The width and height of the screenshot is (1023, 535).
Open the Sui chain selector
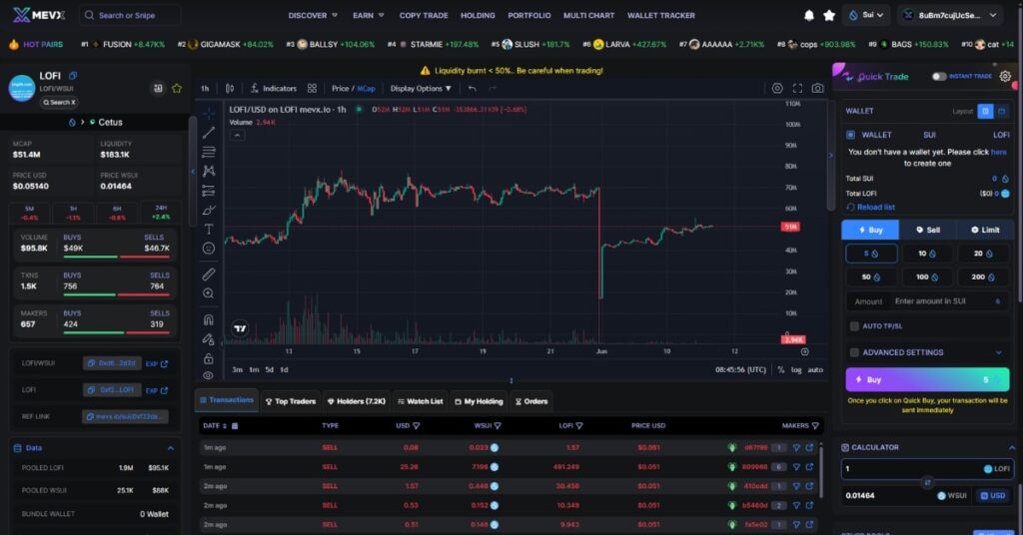point(866,15)
